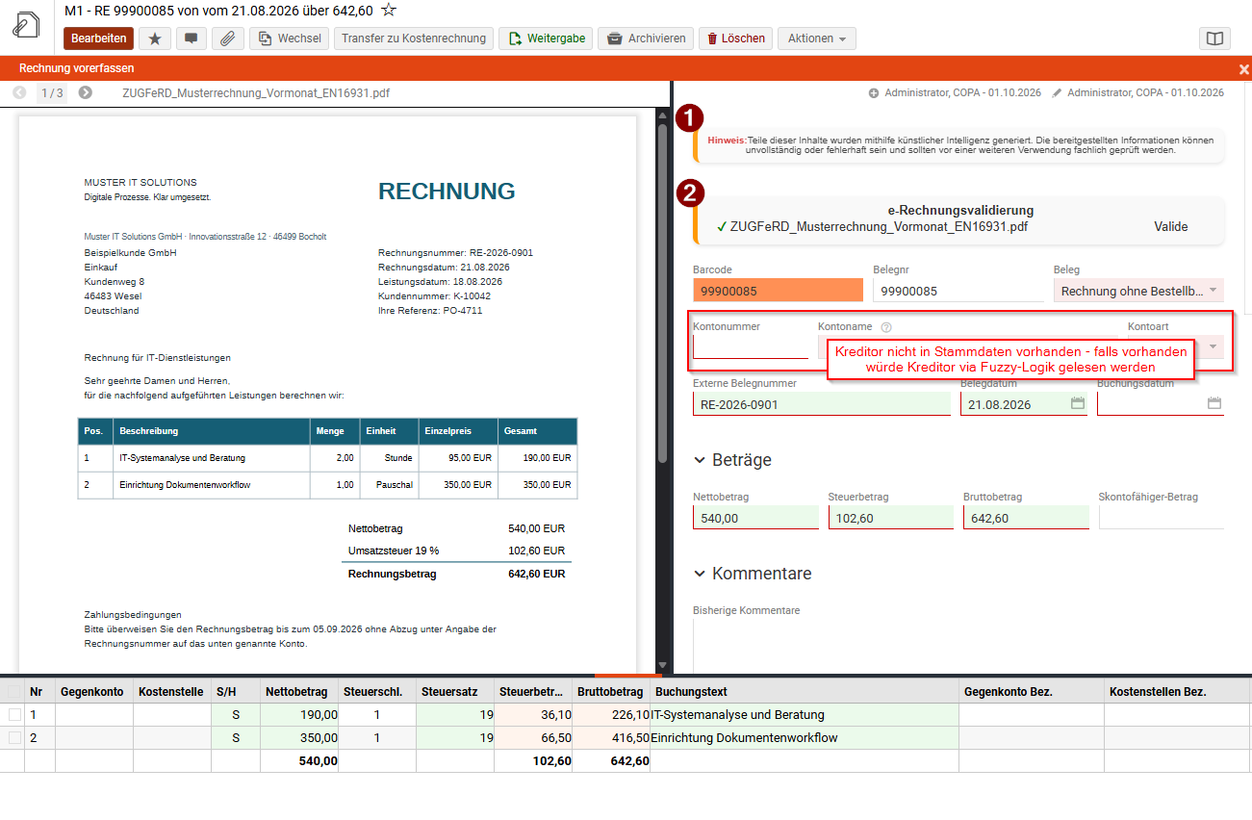Open the book icon at top right
The image size is (1252, 820).
1215,38
